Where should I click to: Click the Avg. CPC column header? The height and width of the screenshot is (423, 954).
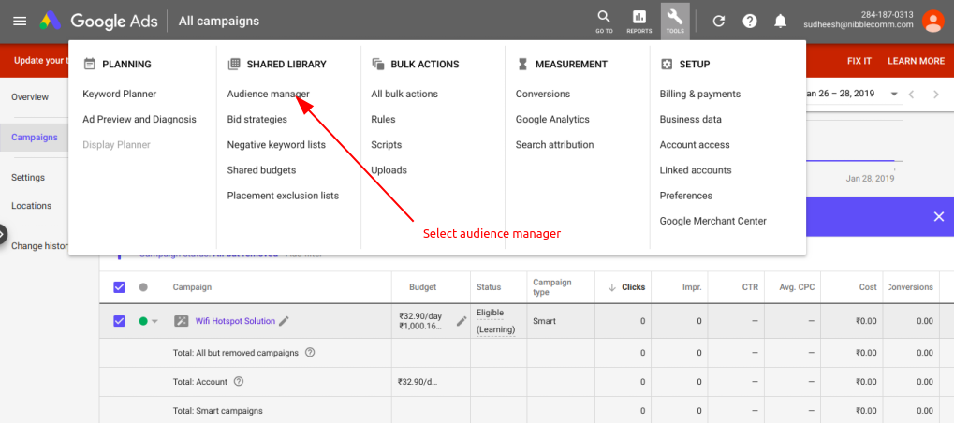point(797,287)
